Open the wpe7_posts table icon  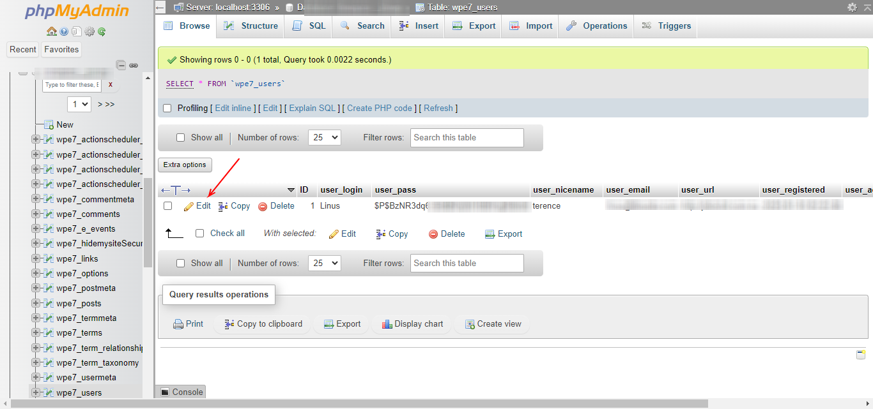click(48, 304)
